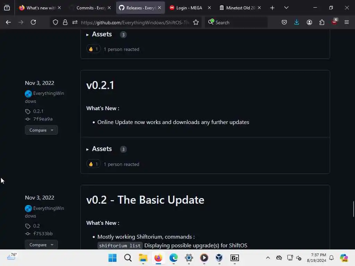Open a new browser tab

pos(272,8)
